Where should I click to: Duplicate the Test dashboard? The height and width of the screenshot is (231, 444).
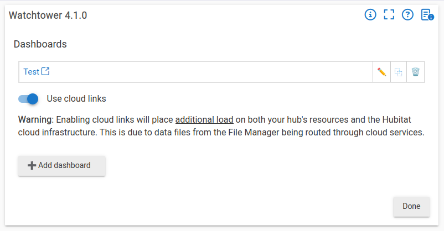[x=398, y=72]
